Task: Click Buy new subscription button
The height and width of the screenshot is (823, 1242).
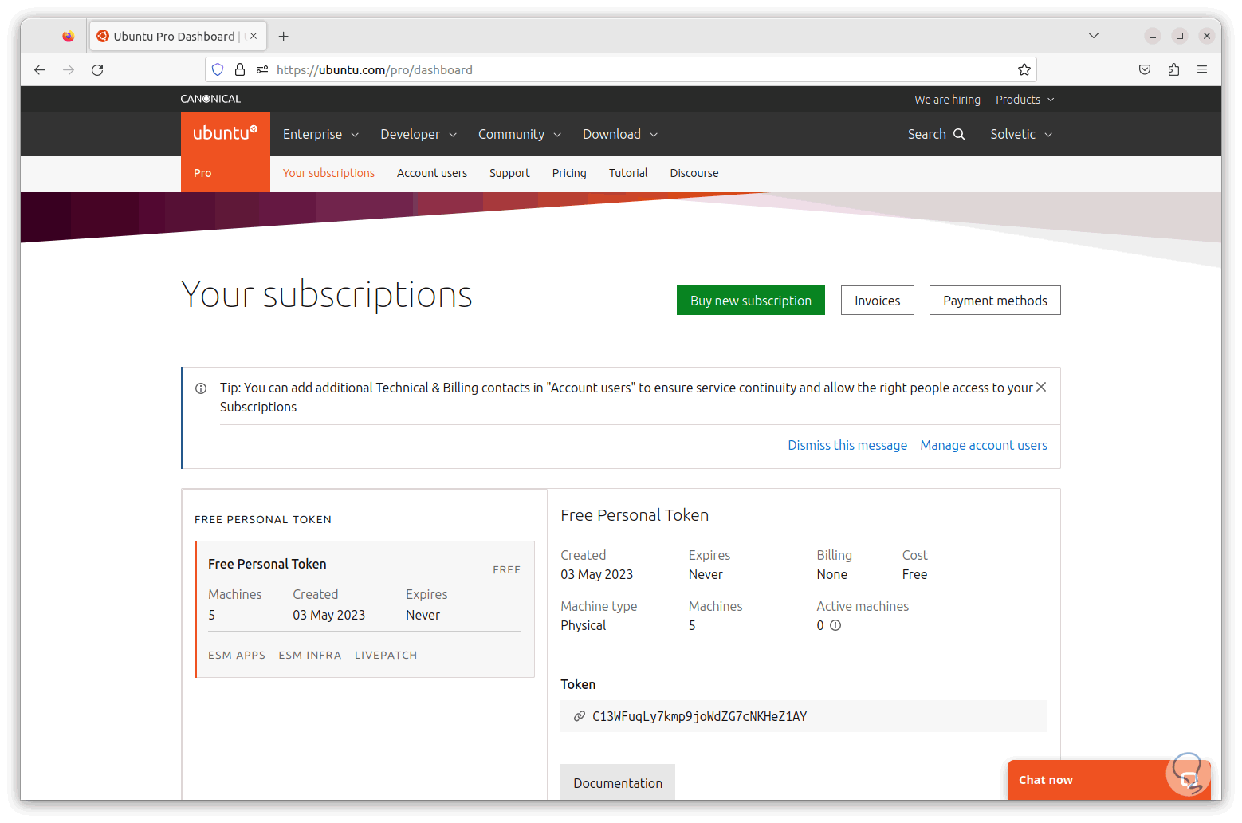Action: 751,301
